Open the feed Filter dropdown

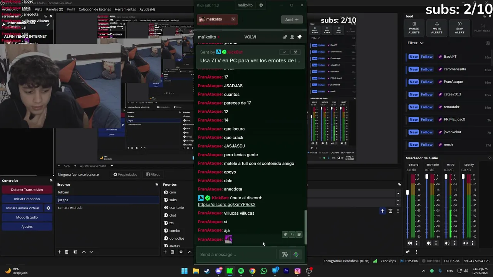[x=416, y=43]
